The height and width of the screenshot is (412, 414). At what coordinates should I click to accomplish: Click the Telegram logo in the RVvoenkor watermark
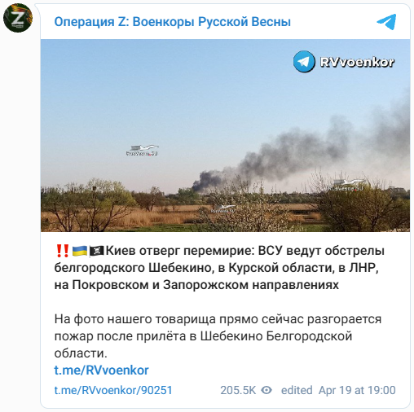click(304, 62)
